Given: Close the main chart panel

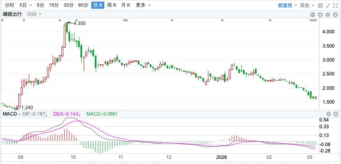Looking at the screenshot, I should coord(335,15).
